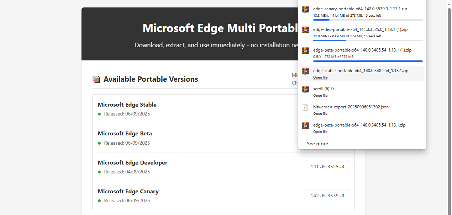Click the icon of edge-beta-portable (1).zip
The image size is (452, 215).
pyautogui.click(x=305, y=50)
